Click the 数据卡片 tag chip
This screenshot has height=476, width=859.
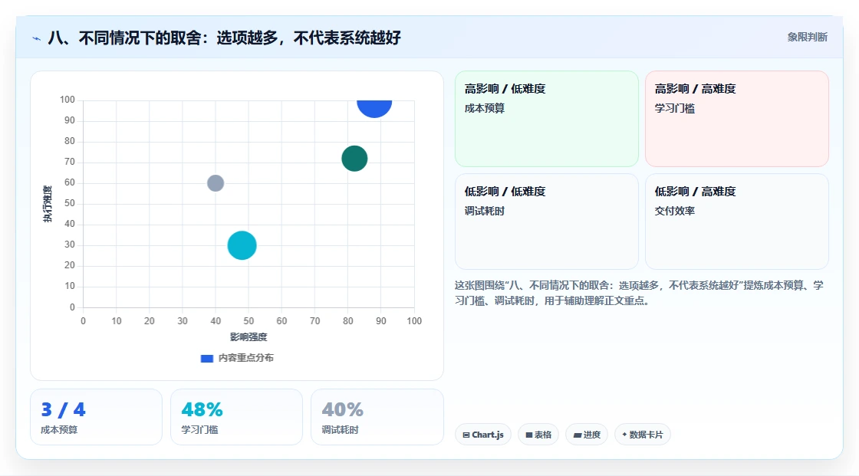click(x=643, y=435)
